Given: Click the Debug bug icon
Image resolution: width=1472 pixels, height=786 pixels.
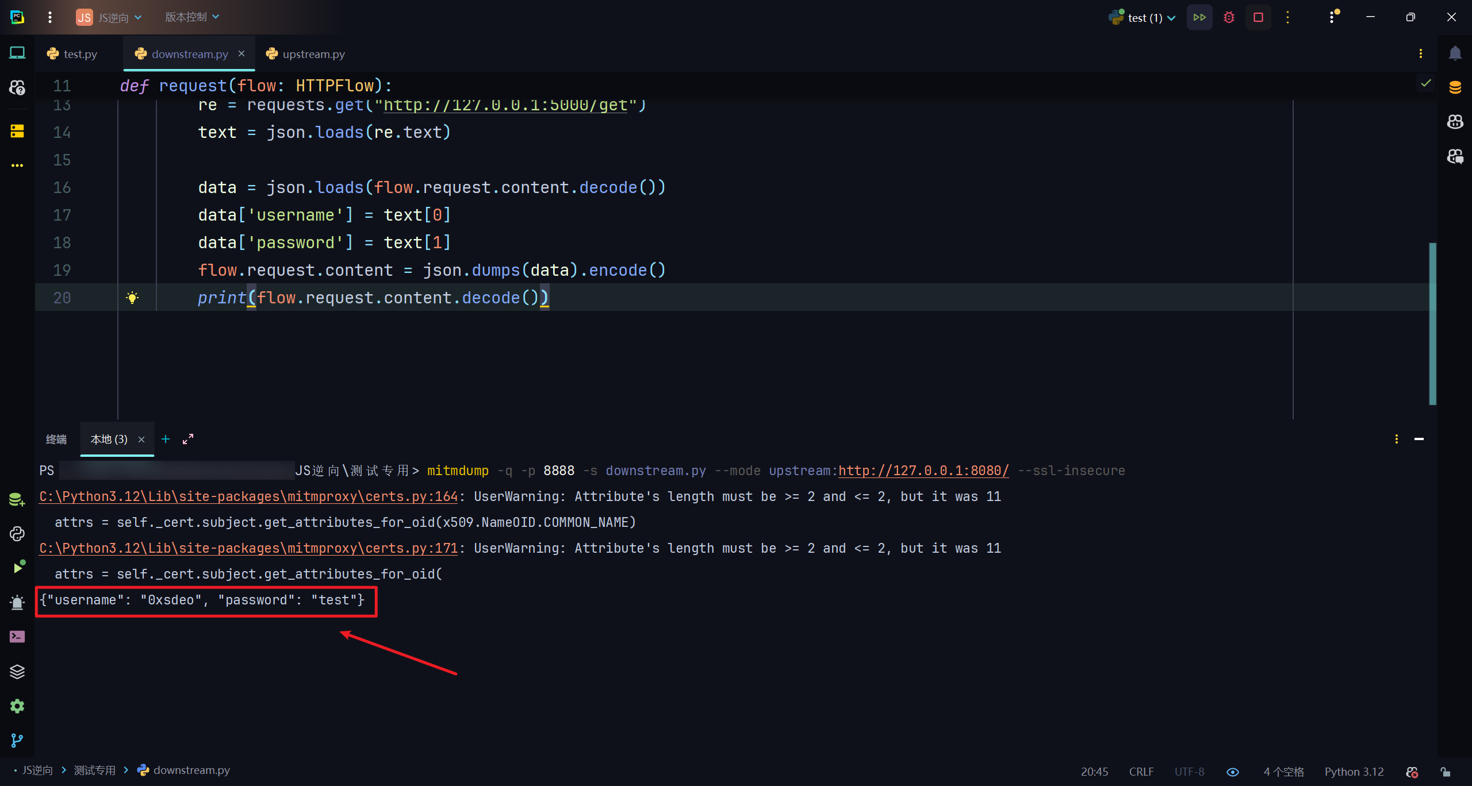Looking at the screenshot, I should pos(1229,17).
